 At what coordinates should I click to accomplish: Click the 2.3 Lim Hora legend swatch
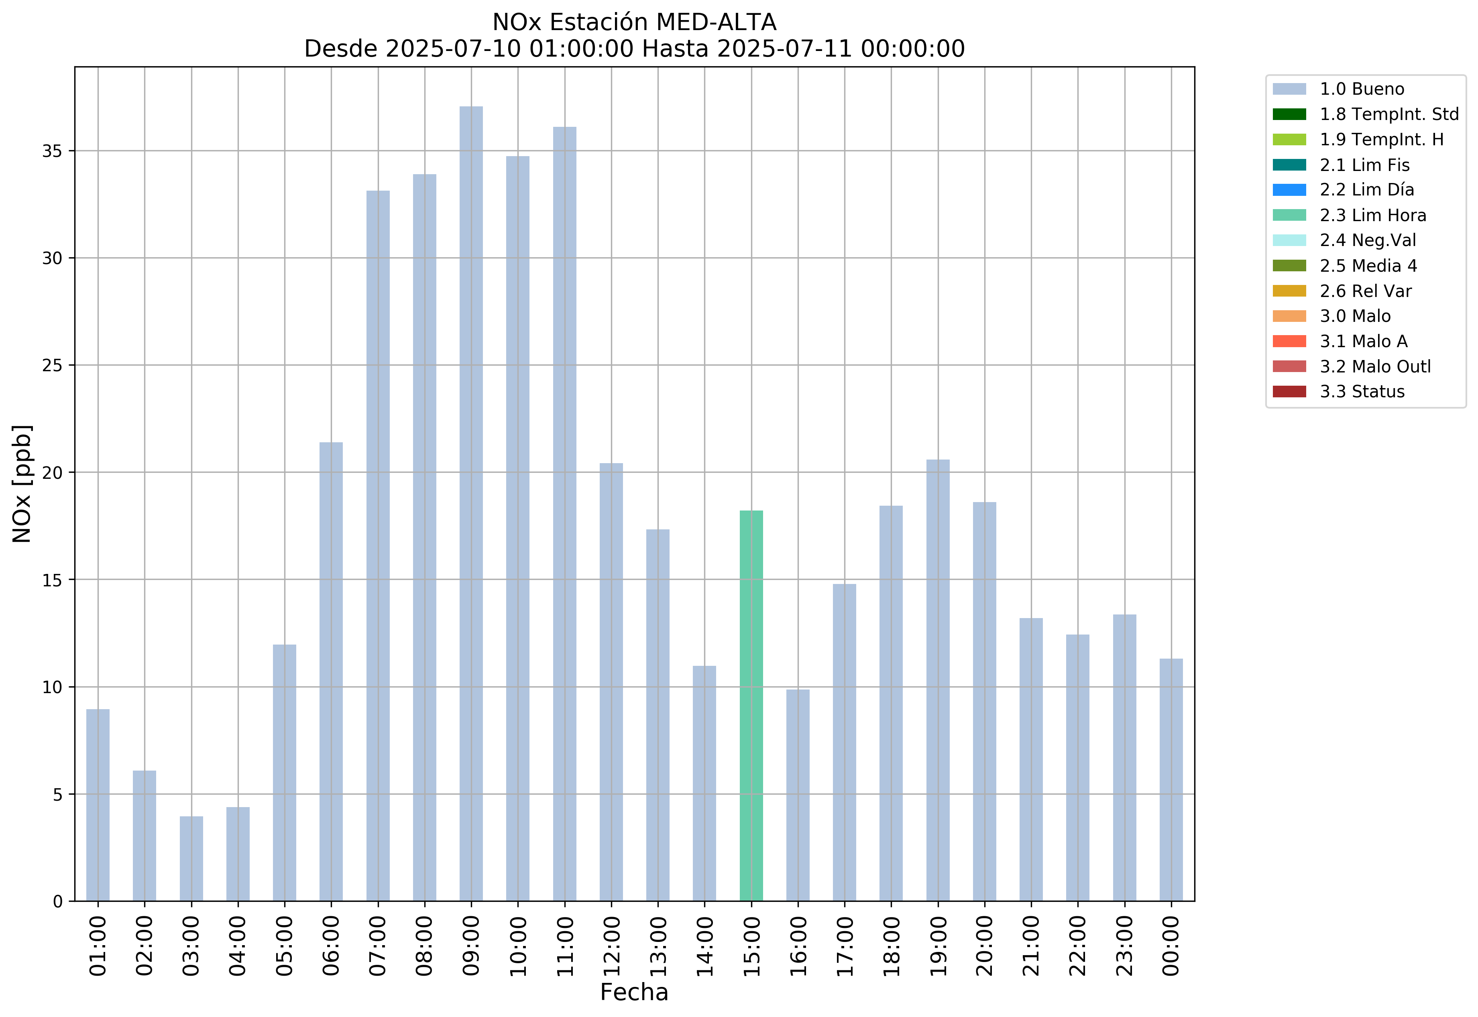(x=1289, y=216)
